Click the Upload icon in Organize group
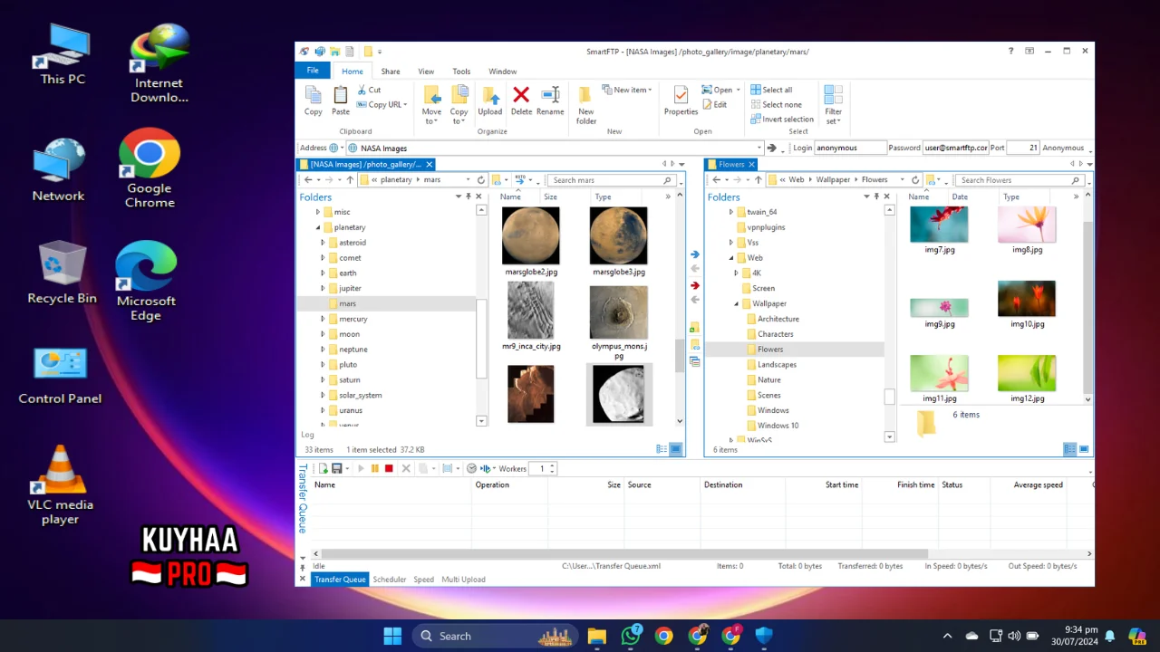 point(489,100)
